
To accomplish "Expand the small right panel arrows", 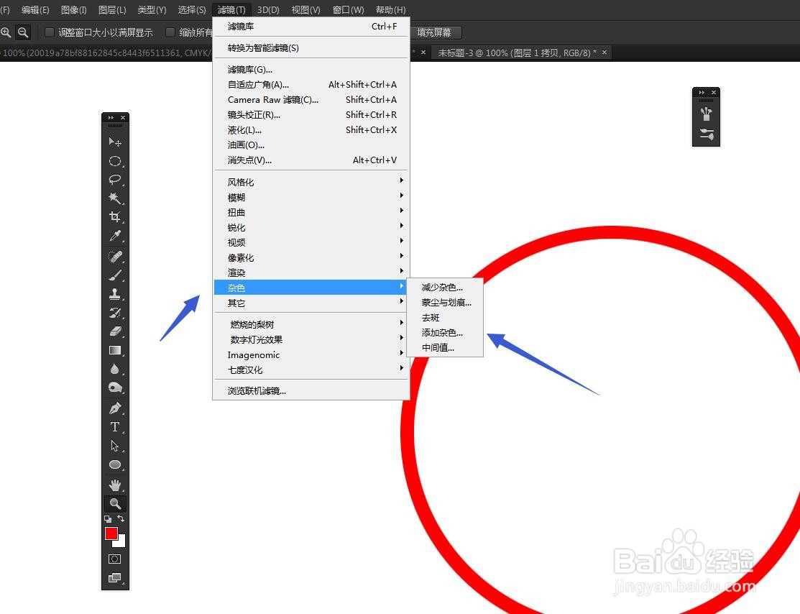I will point(702,92).
